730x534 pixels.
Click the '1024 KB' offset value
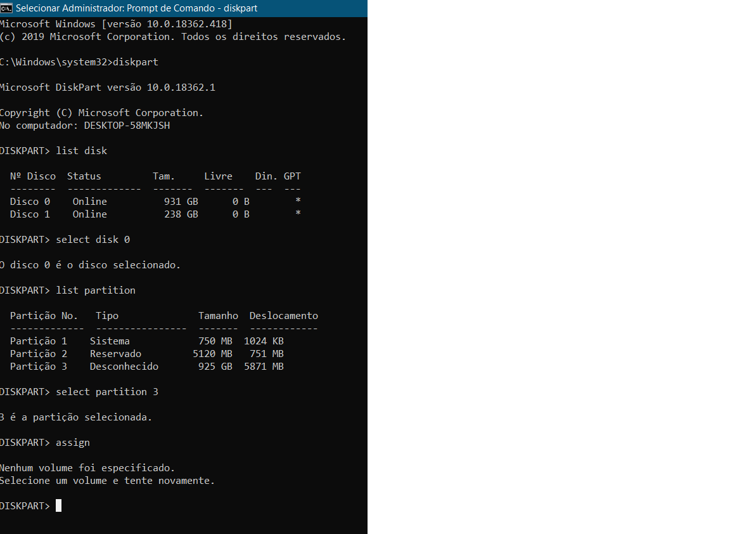click(264, 341)
